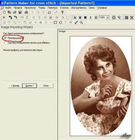
Task: Expand the stitch type dropdown arrow beside S
Action: pos(50,22)
